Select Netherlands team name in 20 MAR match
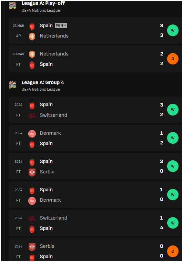Screen dimensions: 183x262 coord(54,54)
